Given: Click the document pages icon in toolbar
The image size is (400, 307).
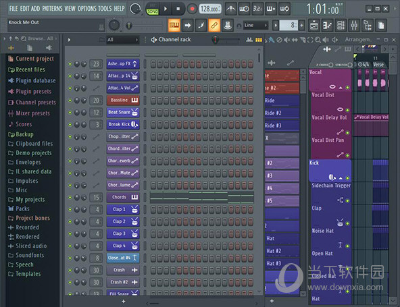Looking at the screenshot, I should click(381, 25).
